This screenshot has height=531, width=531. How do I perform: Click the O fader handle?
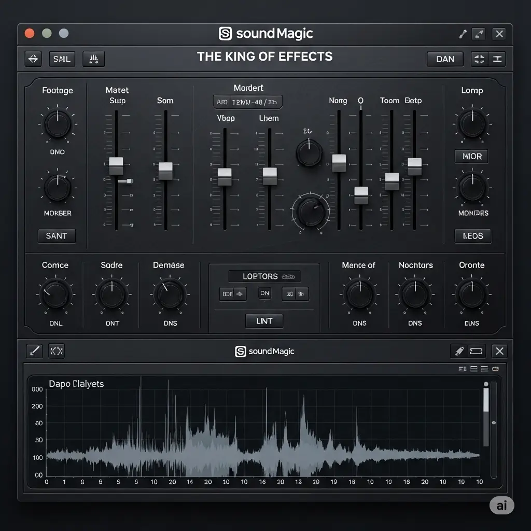[x=361, y=195]
